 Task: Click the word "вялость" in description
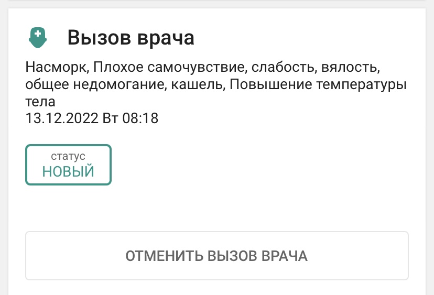pos(349,67)
